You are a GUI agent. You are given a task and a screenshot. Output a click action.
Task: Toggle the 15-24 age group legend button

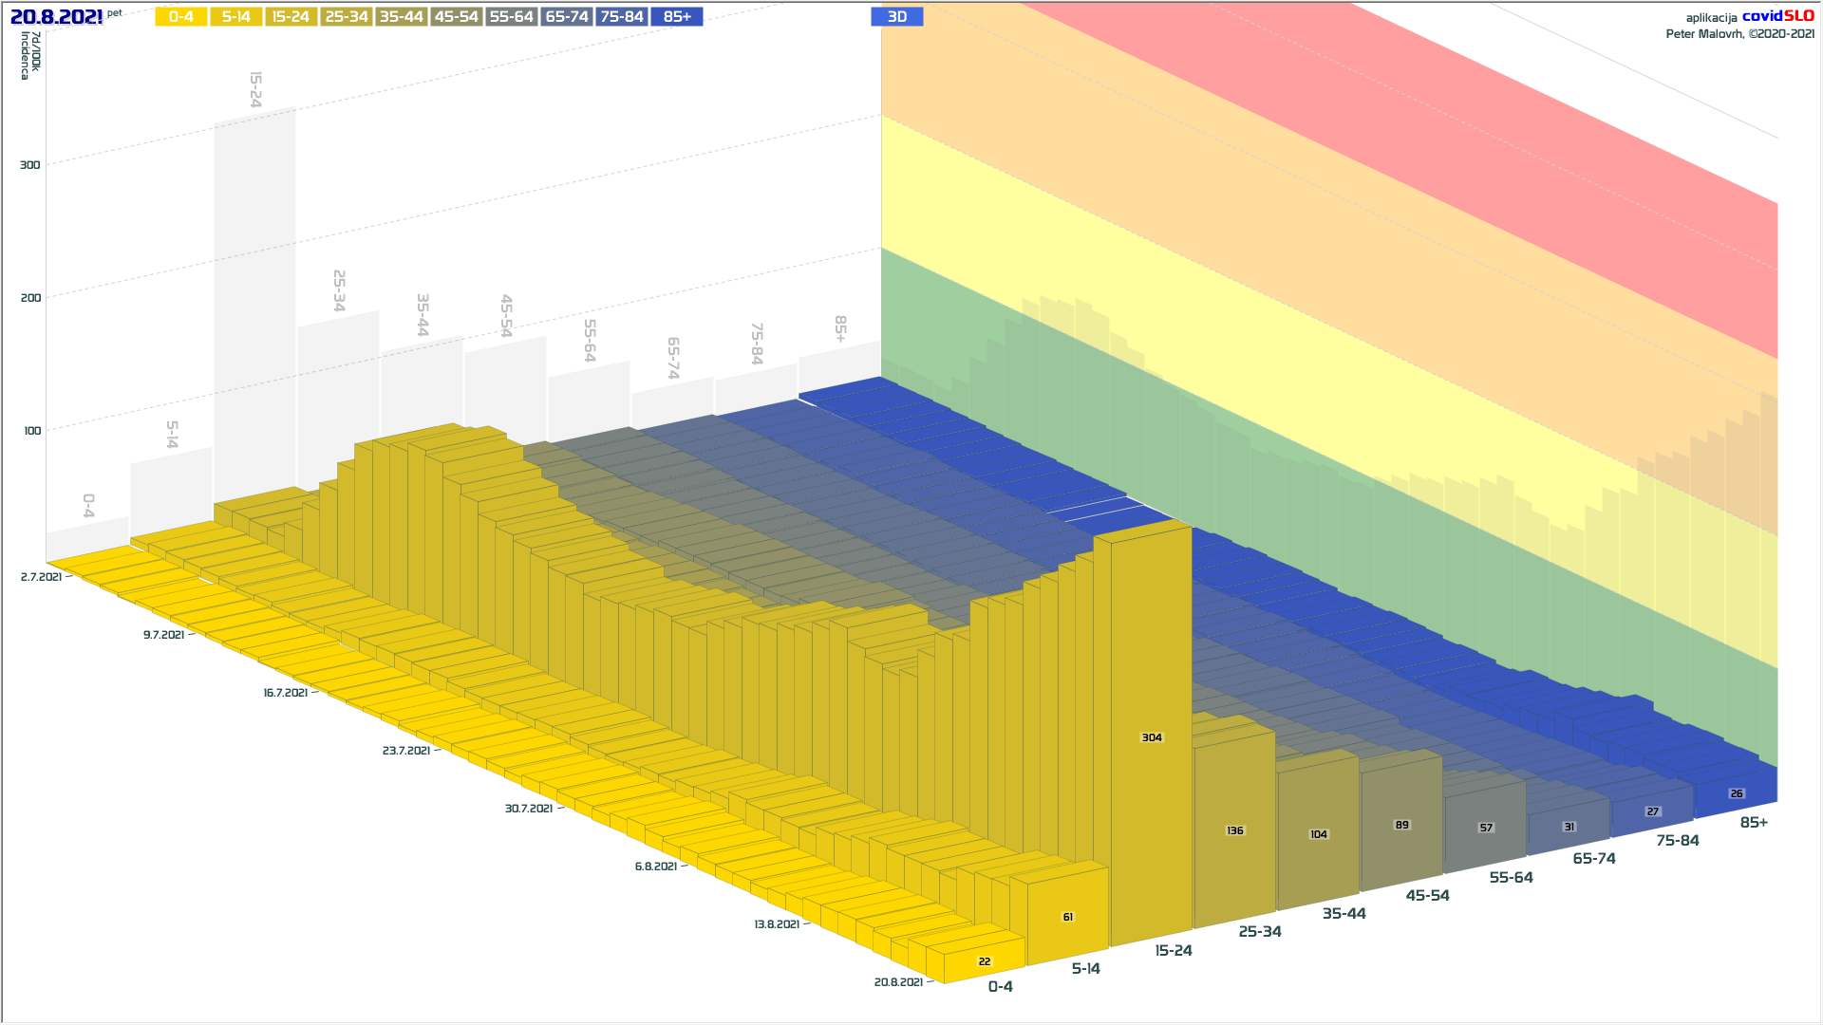(291, 17)
